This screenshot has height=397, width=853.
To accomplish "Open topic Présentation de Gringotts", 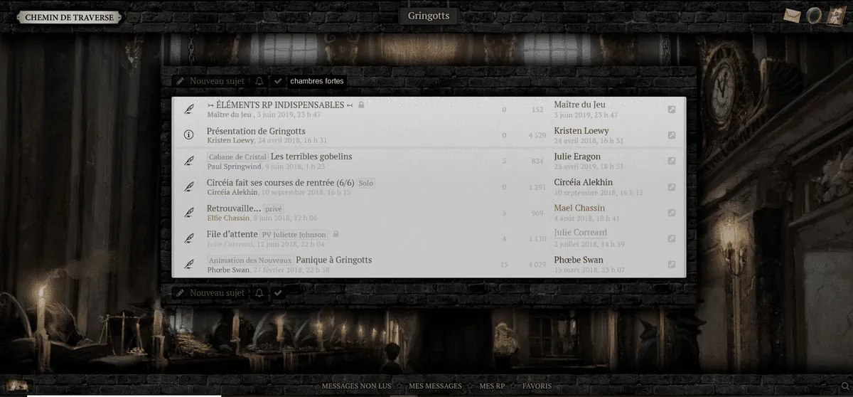I will click(x=256, y=131).
